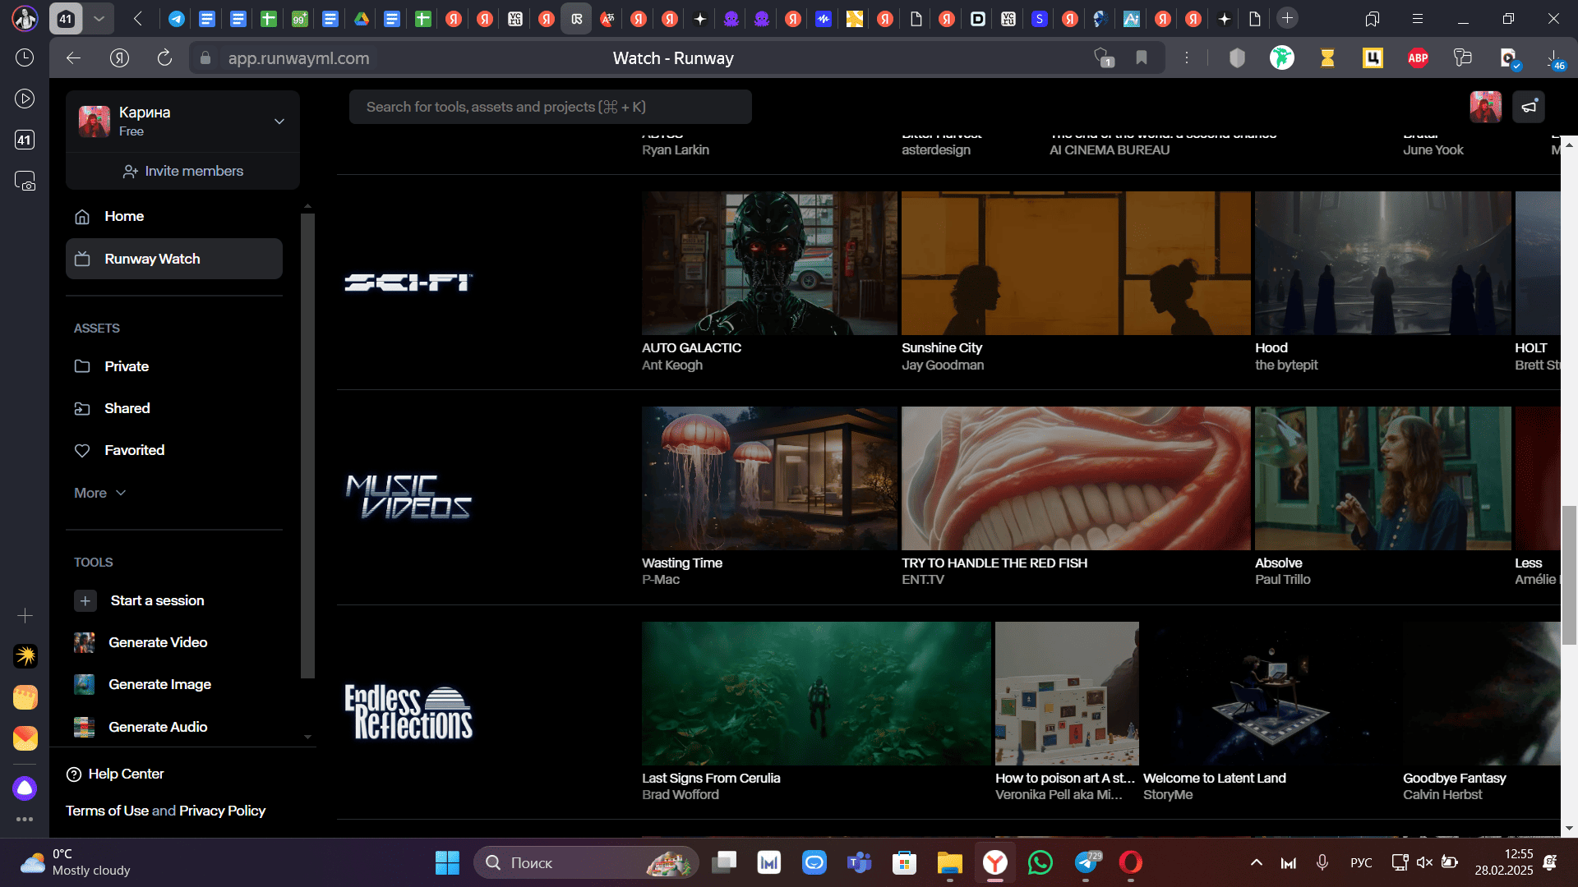
Task: Expand the More assets section
Action: (x=99, y=493)
